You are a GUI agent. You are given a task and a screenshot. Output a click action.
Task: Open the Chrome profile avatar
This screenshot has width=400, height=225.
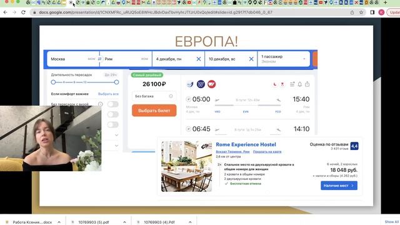[x=381, y=12]
